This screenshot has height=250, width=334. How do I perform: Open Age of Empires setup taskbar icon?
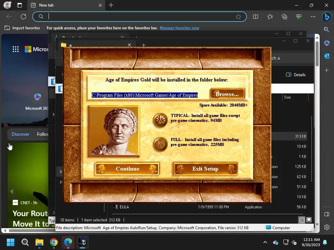coord(83,242)
